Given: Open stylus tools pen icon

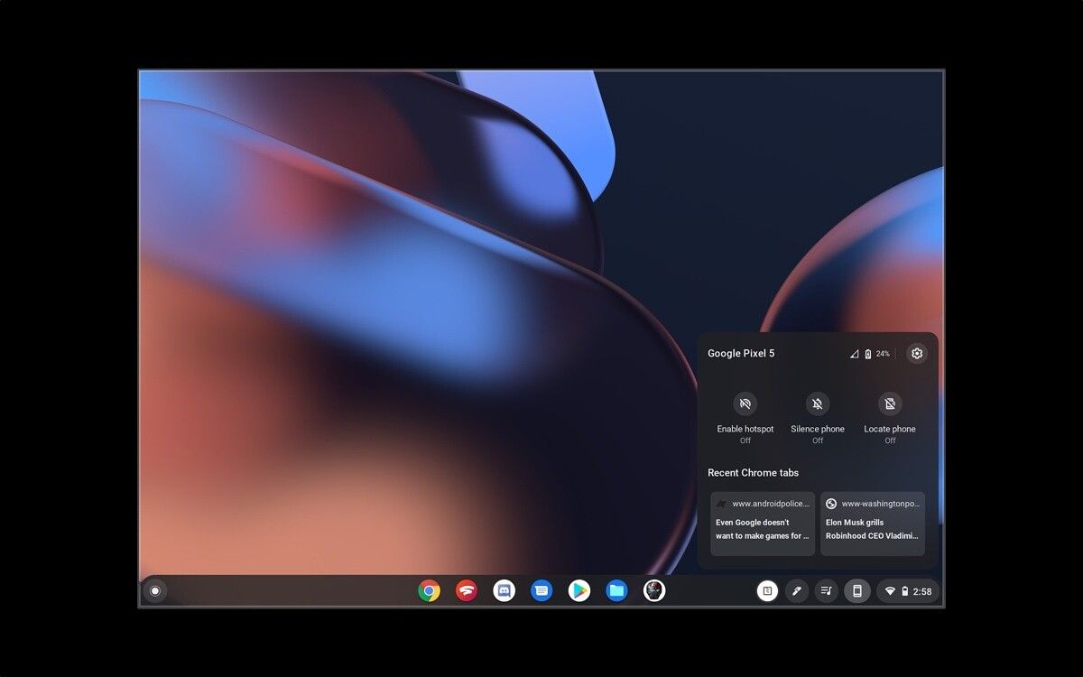Looking at the screenshot, I should tap(797, 591).
